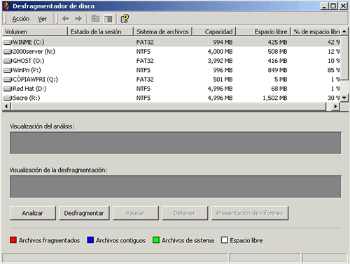This screenshot has height=264, width=350.
Task: Click the drive icon for WinPri (P:)
Action: pyautogui.click(x=8, y=70)
